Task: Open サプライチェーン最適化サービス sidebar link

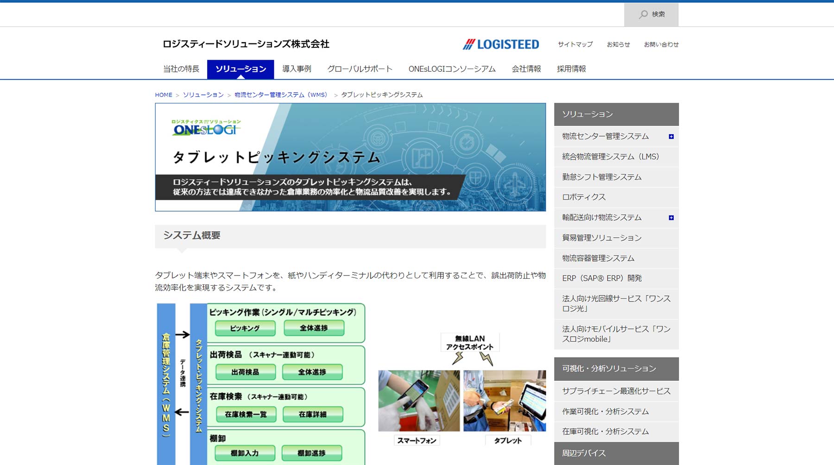Action: coord(616,391)
